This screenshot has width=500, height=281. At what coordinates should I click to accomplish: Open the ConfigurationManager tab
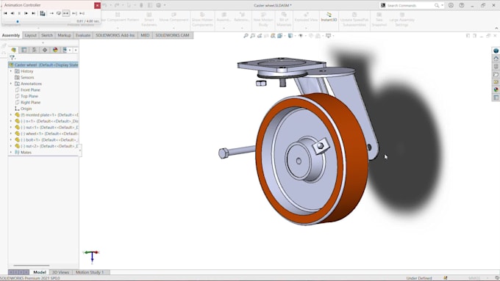pos(35,50)
